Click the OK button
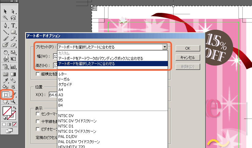 (x=188, y=48)
